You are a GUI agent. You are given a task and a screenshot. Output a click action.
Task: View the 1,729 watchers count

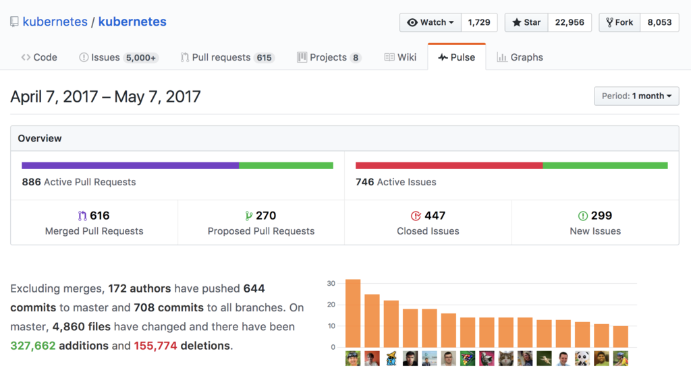[x=479, y=22]
